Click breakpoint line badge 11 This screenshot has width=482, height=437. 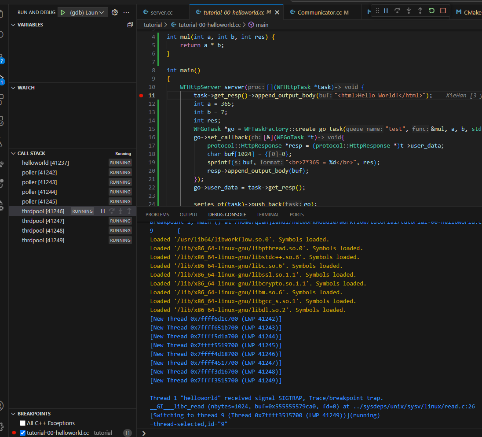(x=127, y=433)
